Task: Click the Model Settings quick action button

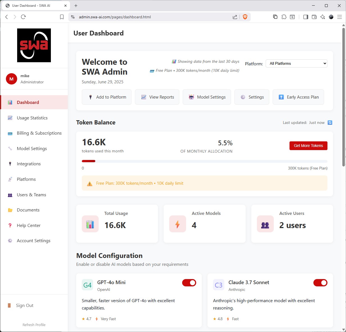Action: (207, 97)
